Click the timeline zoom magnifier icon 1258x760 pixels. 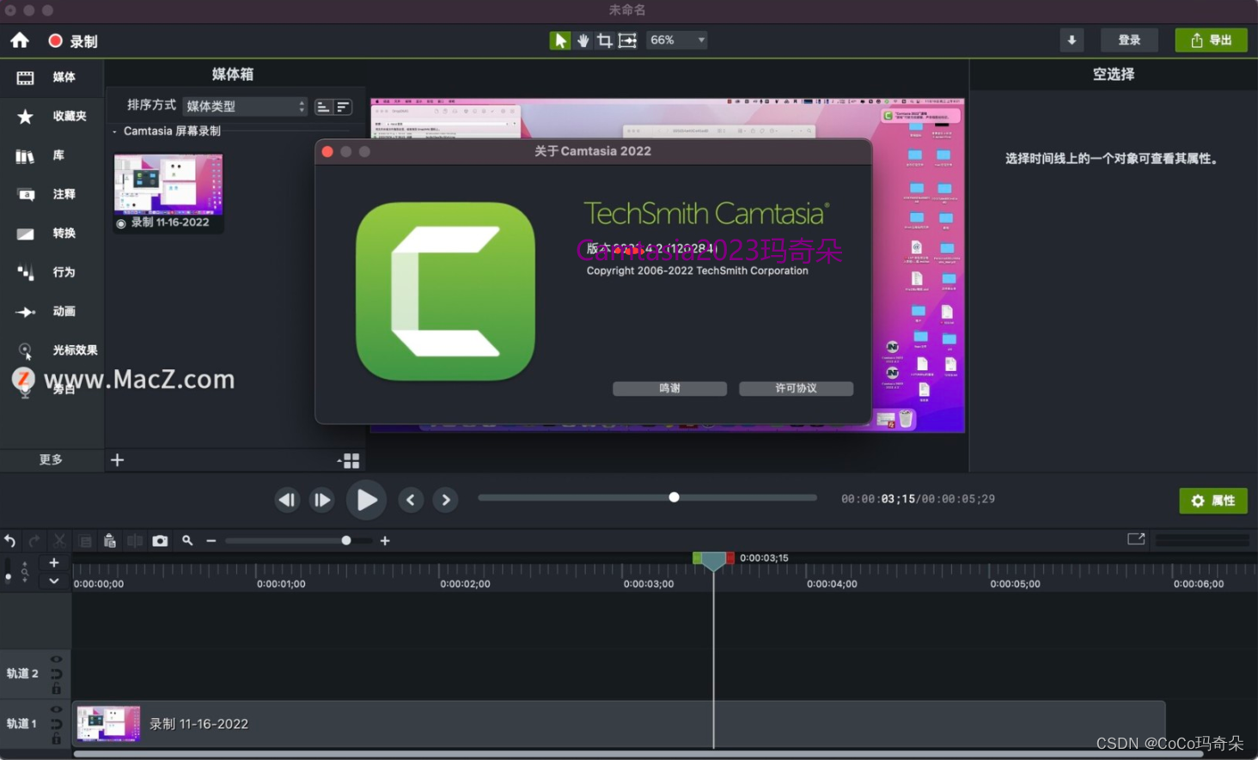click(187, 541)
